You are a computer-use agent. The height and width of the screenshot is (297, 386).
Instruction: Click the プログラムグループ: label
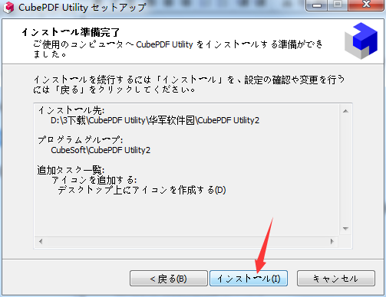point(81,140)
